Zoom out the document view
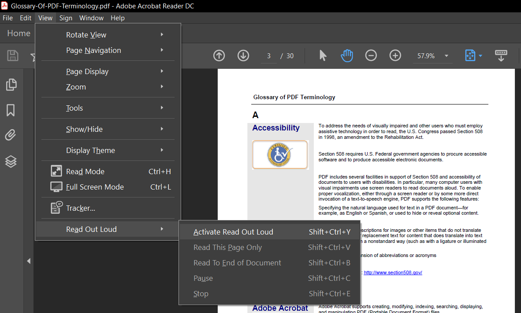This screenshot has height=313, width=521. [371, 55]
